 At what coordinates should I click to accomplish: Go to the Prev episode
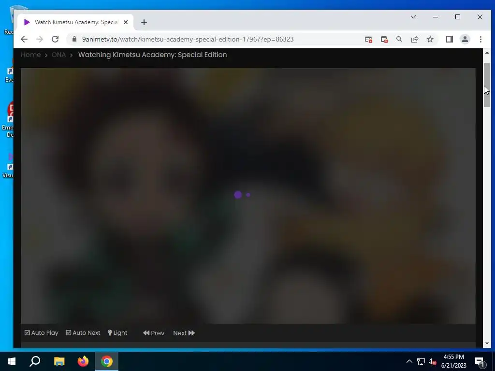click(154, 333)
